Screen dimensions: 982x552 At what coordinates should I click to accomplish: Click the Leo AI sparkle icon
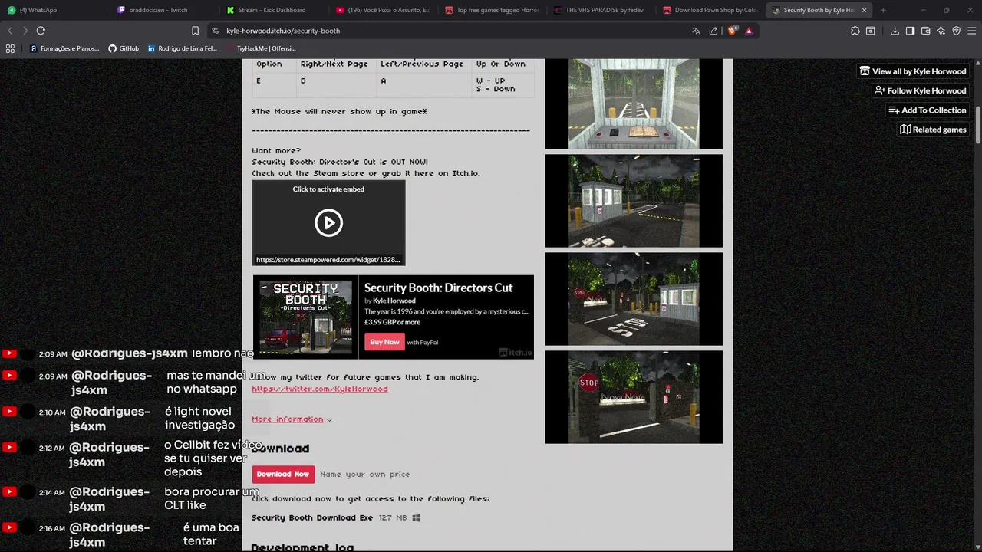click(x=941, y=31)
